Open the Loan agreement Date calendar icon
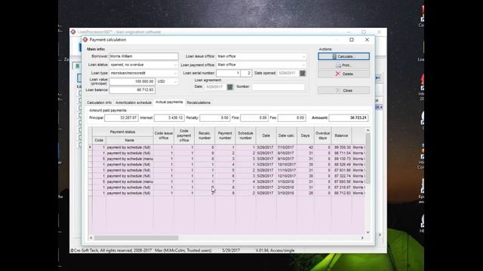The image size is (483, 271). (x=229, y=87)
